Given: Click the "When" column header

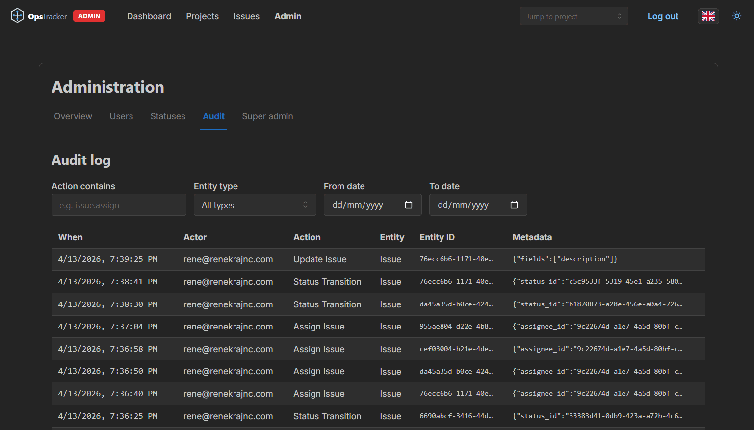Looking at the screenshot, I should pyautogui.click(x=70, y=237).
